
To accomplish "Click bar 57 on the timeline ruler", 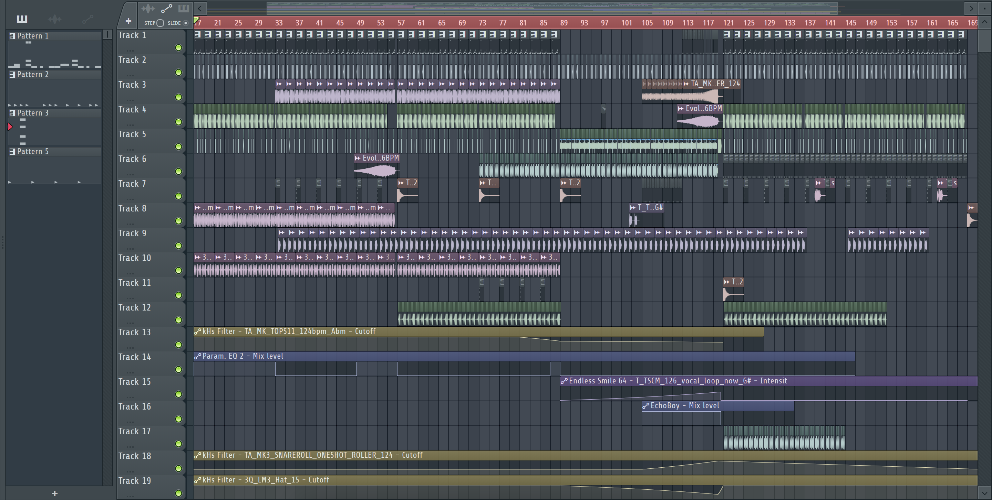I will [401, 23].
